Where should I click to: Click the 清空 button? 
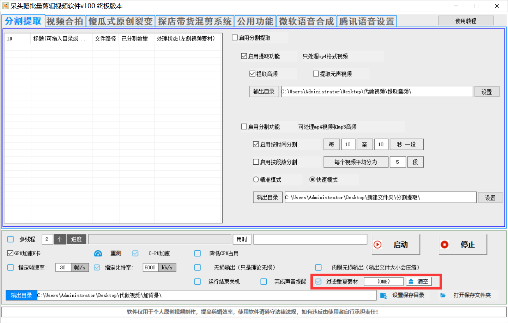[419, 281]
